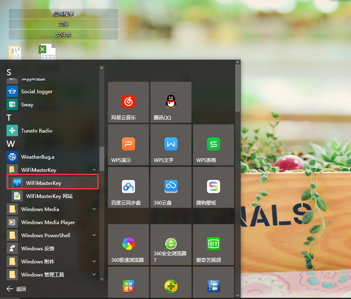Launch the highlighted WiFiMasterKey app
351x299 pixels.
[x=53, y=183]
